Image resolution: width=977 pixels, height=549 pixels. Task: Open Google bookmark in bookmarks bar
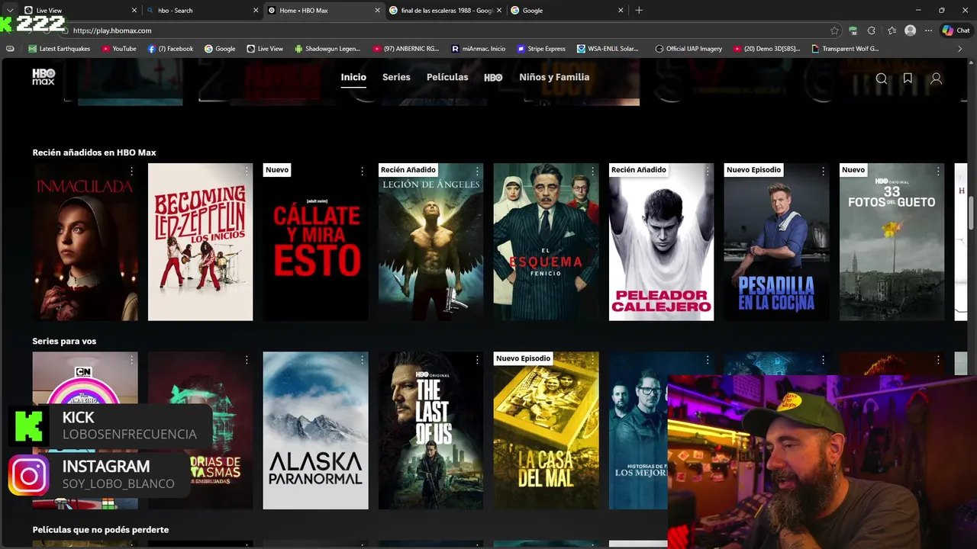[220, 49]
